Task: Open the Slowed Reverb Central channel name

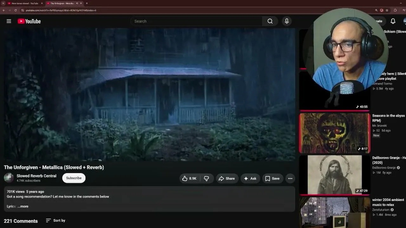Action: (x=36, y=176)
